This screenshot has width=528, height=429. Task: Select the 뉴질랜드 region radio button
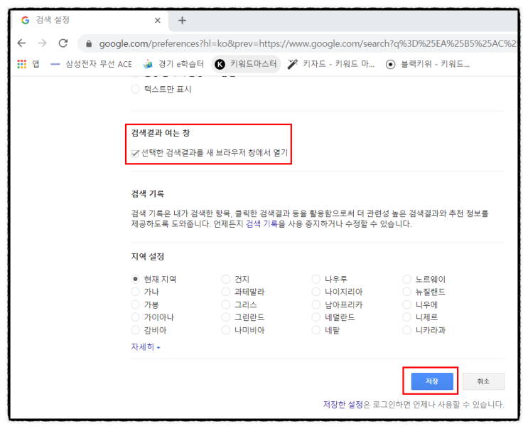tap(406, 292)
